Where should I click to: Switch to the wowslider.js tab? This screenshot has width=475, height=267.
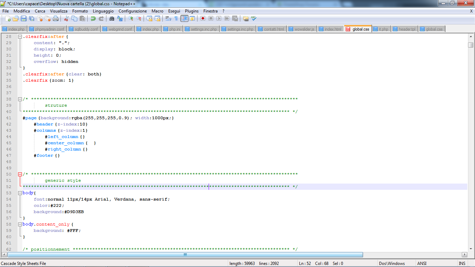(x=301, y=29)
